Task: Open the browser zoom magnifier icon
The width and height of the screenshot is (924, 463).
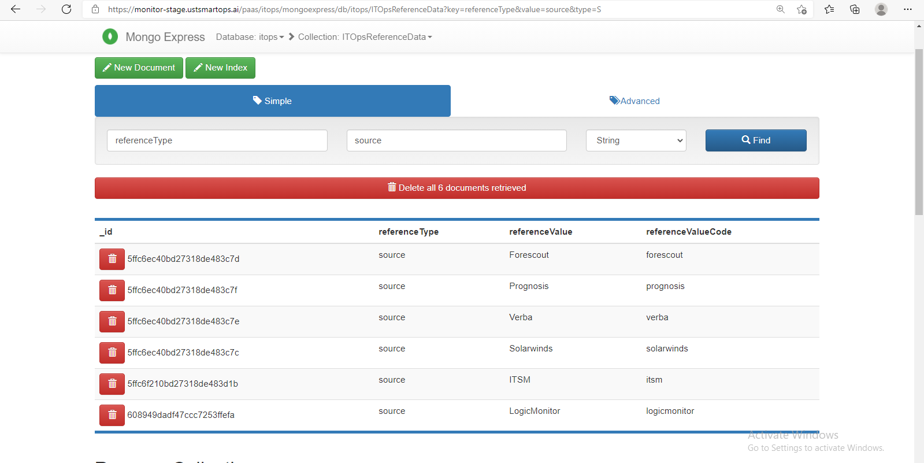Action: [781, 9]
